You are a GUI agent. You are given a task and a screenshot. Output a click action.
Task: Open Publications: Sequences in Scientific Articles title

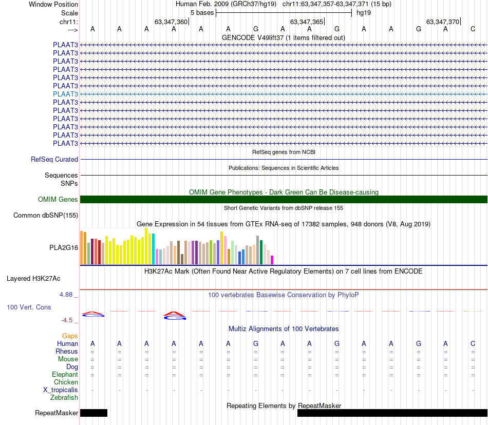[284, 168]
